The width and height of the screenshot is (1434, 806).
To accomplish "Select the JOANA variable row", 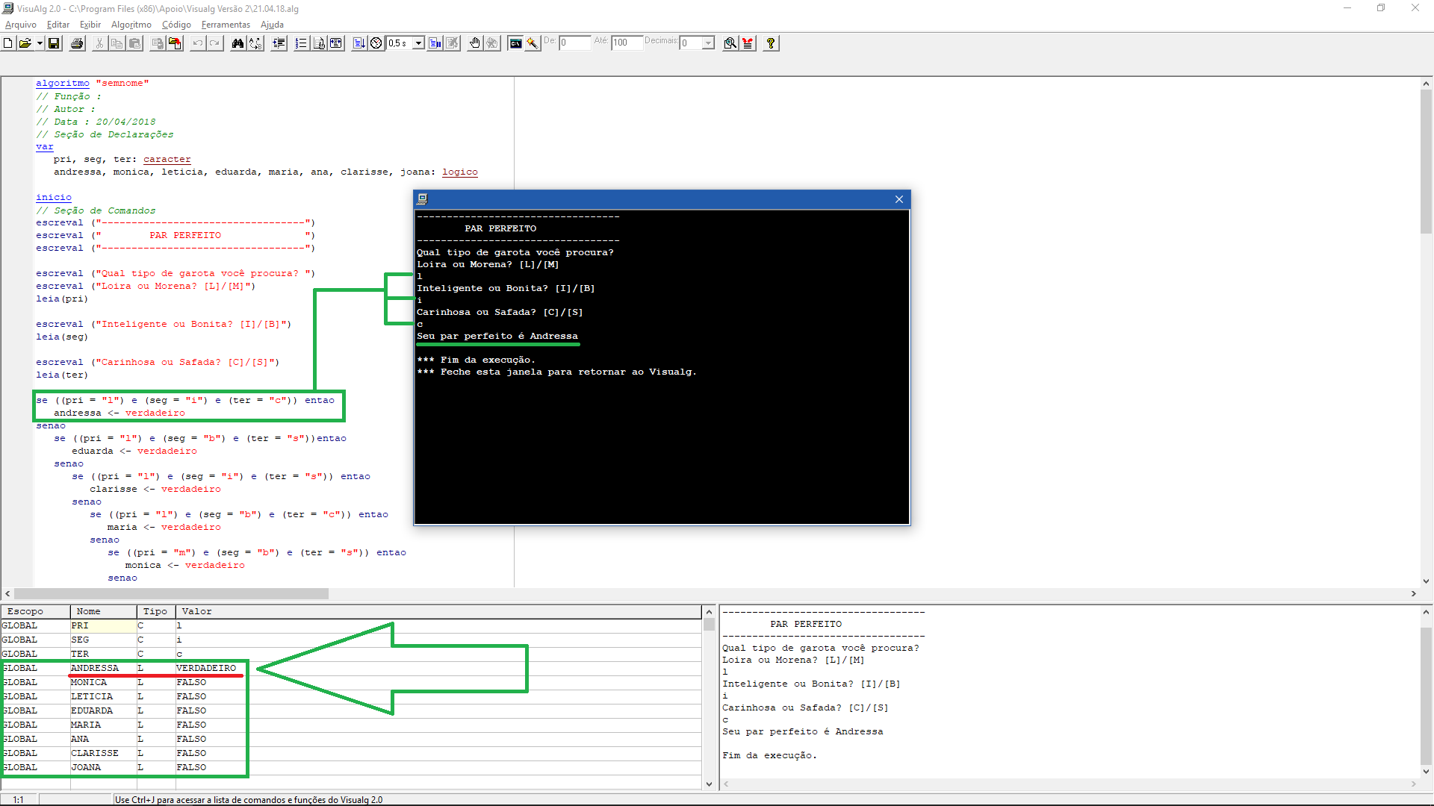I will coord(351,767).
